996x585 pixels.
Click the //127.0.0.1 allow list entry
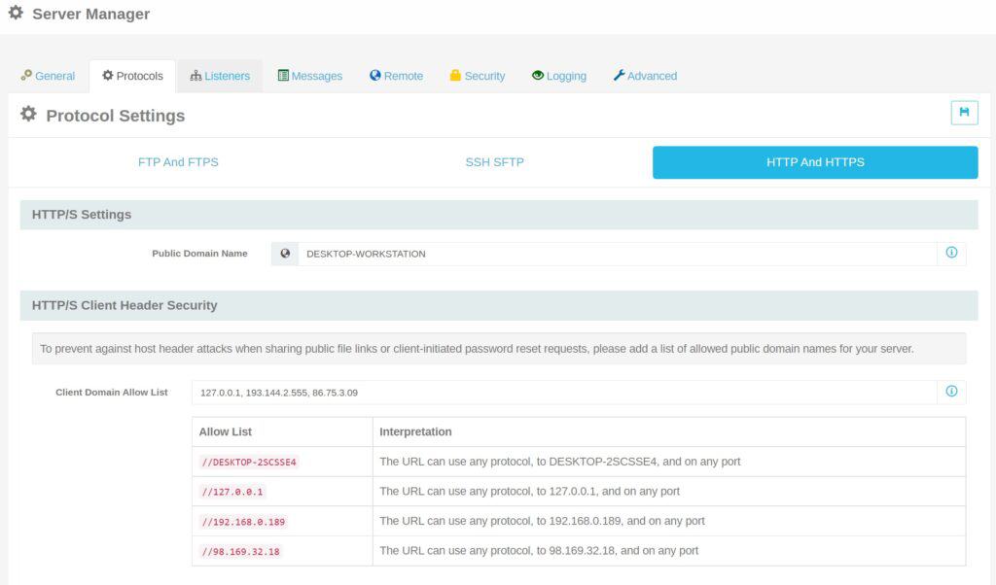(x=231, y=492)
